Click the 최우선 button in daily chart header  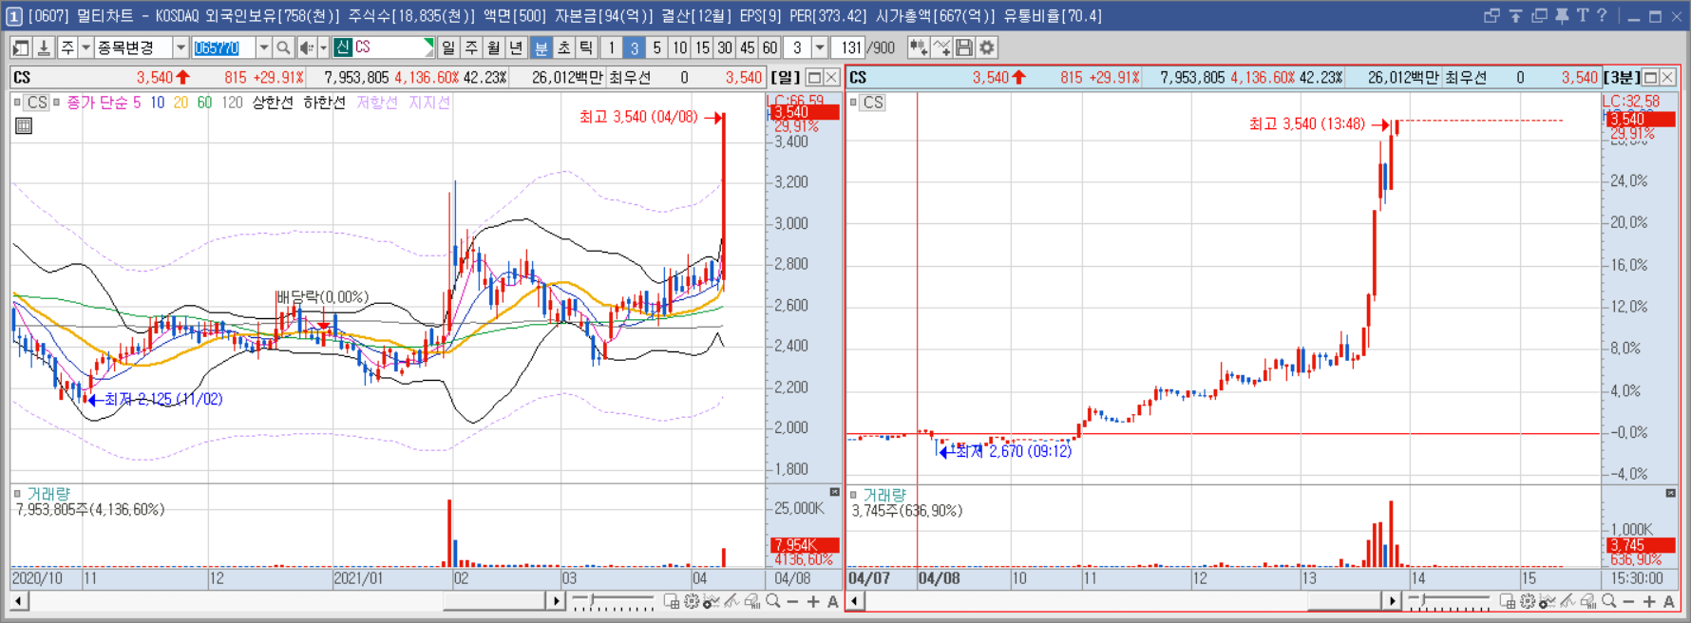tap(630, 78)
